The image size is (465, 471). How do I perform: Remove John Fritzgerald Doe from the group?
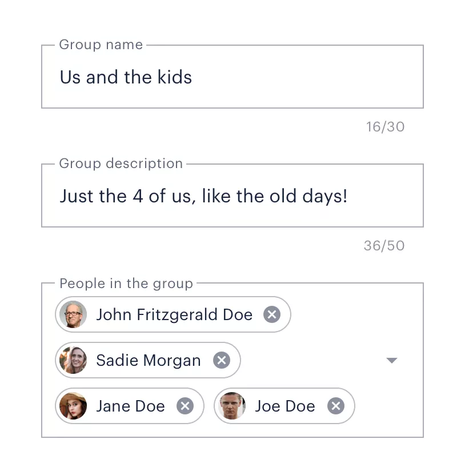(x=272, y=314)
